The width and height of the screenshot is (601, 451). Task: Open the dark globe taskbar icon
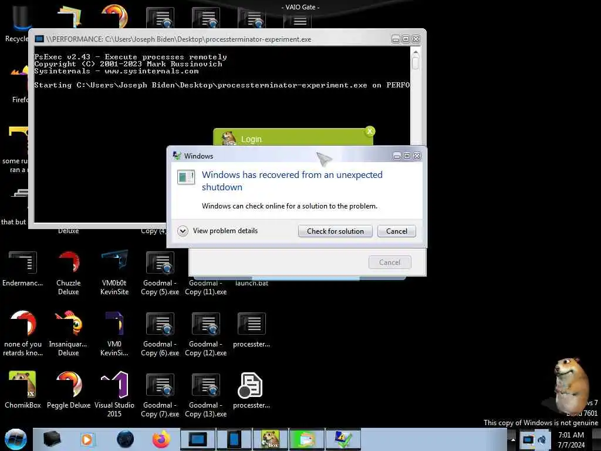[x=125, y=439]
